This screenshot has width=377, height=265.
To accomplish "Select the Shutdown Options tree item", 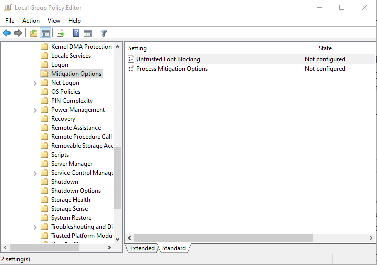I will [x=76, y=191].
